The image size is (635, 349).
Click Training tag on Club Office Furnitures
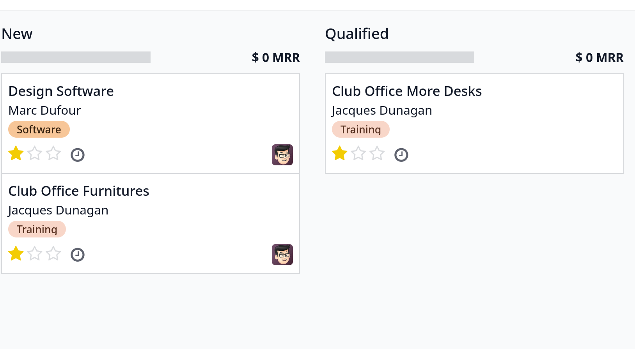click(37, 229)
